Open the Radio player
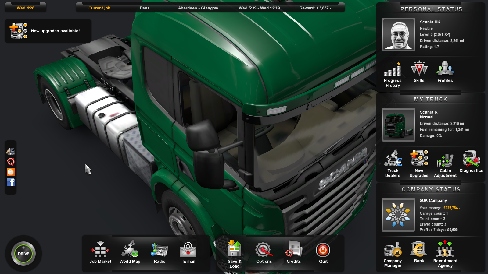 160,251
